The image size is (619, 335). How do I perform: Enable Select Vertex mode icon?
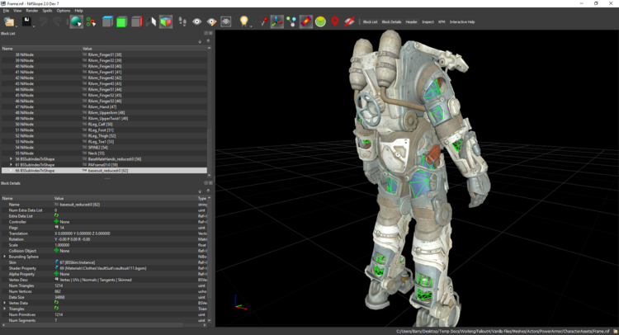[x=91, y=22]
